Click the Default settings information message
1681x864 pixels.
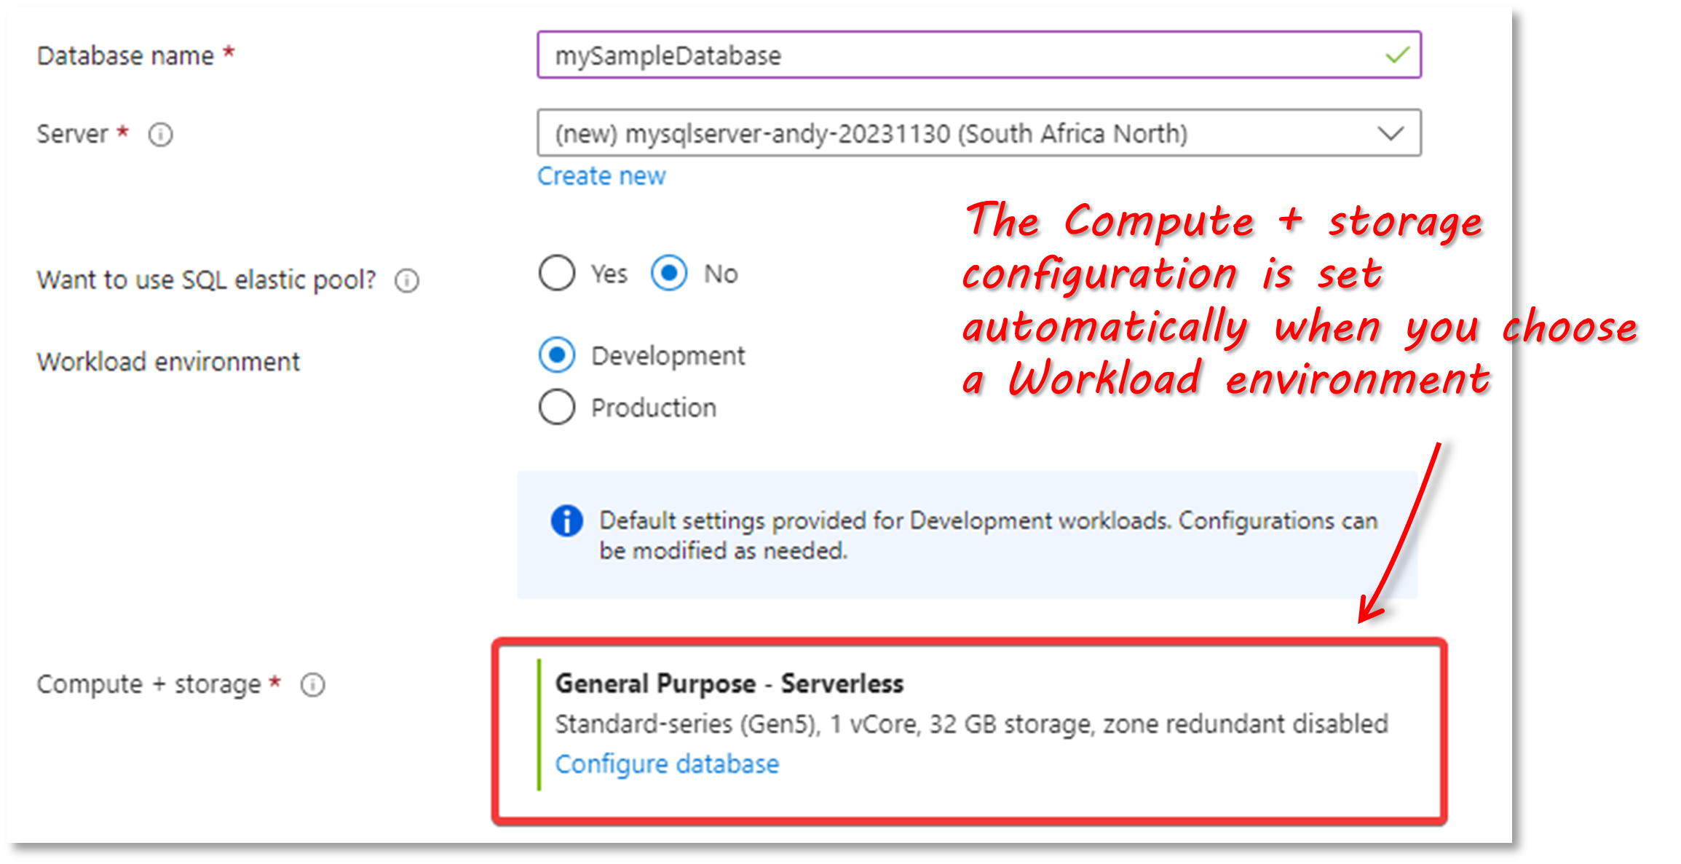989,535
